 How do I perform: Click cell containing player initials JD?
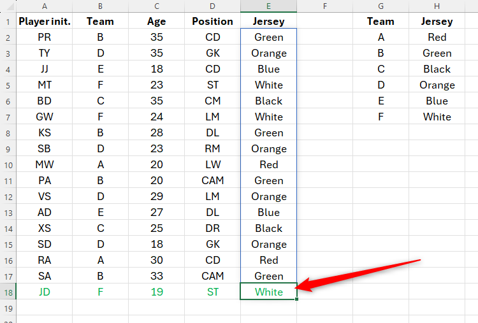point(44,292)
